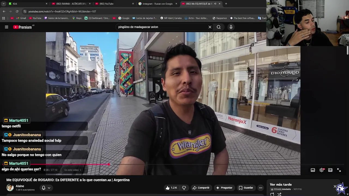Open Dashboard / Stre... bookmark

click(97, 18)
